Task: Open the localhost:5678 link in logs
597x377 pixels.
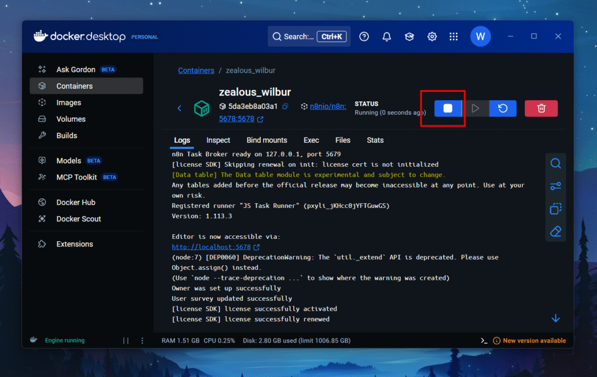Action: coord(211,247)
